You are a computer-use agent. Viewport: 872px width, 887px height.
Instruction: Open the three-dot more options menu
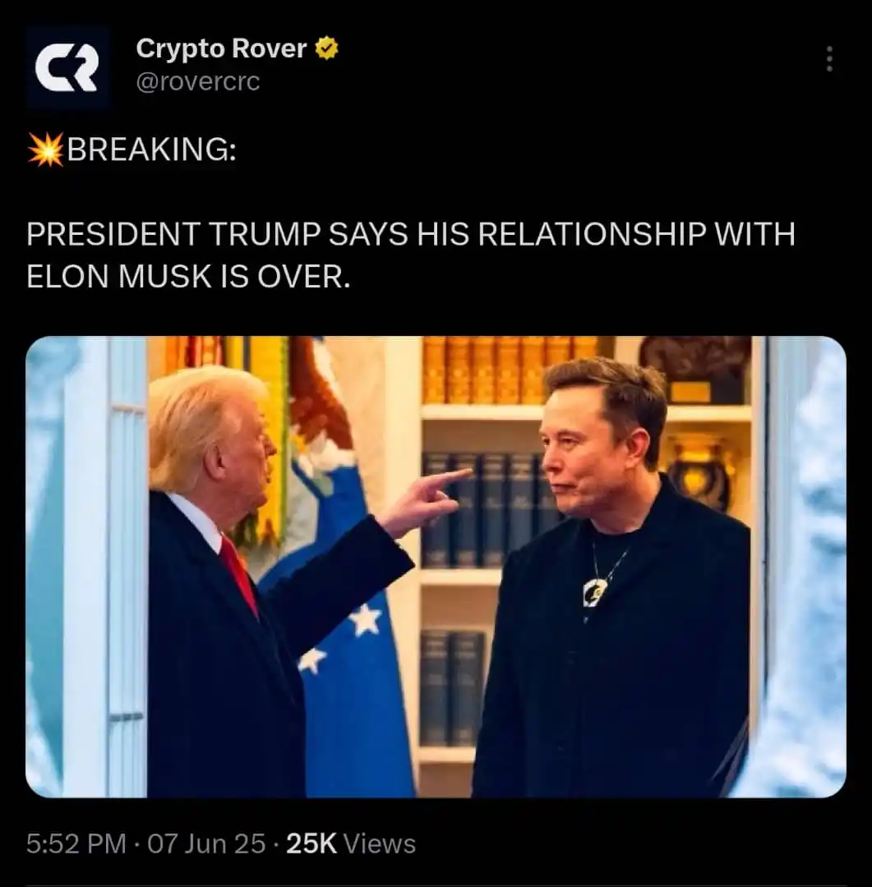(x=829, y=59)
